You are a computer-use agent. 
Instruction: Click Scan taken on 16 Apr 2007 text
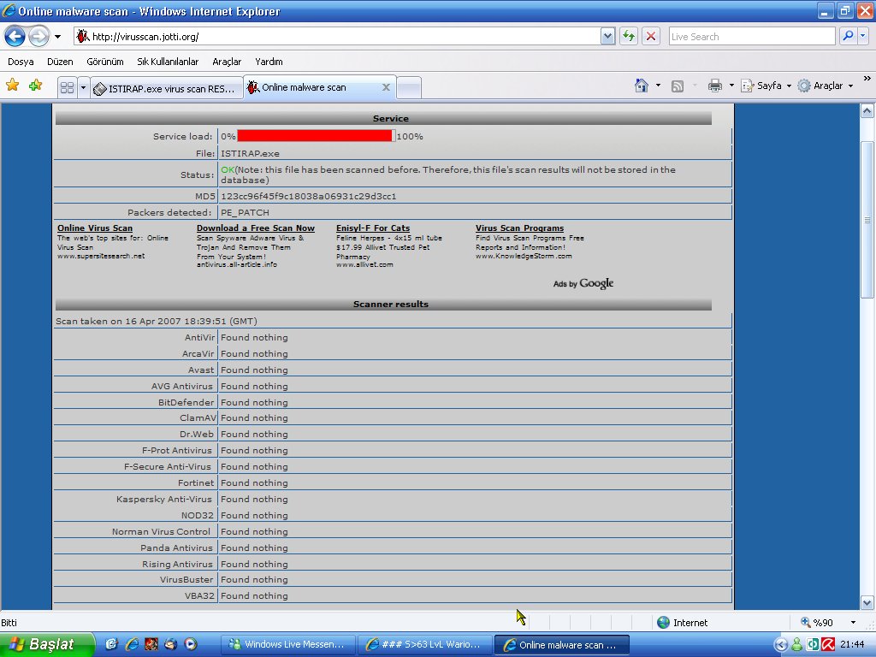tap(157, 322)
